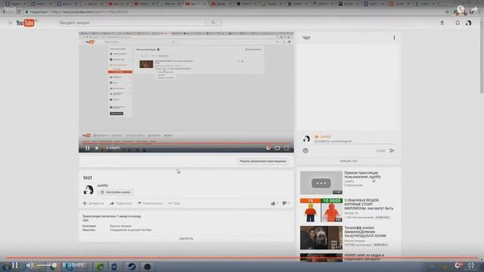The image size is (484, 272).
Task: Pause the embedded stream player
Action: [88, 148]
